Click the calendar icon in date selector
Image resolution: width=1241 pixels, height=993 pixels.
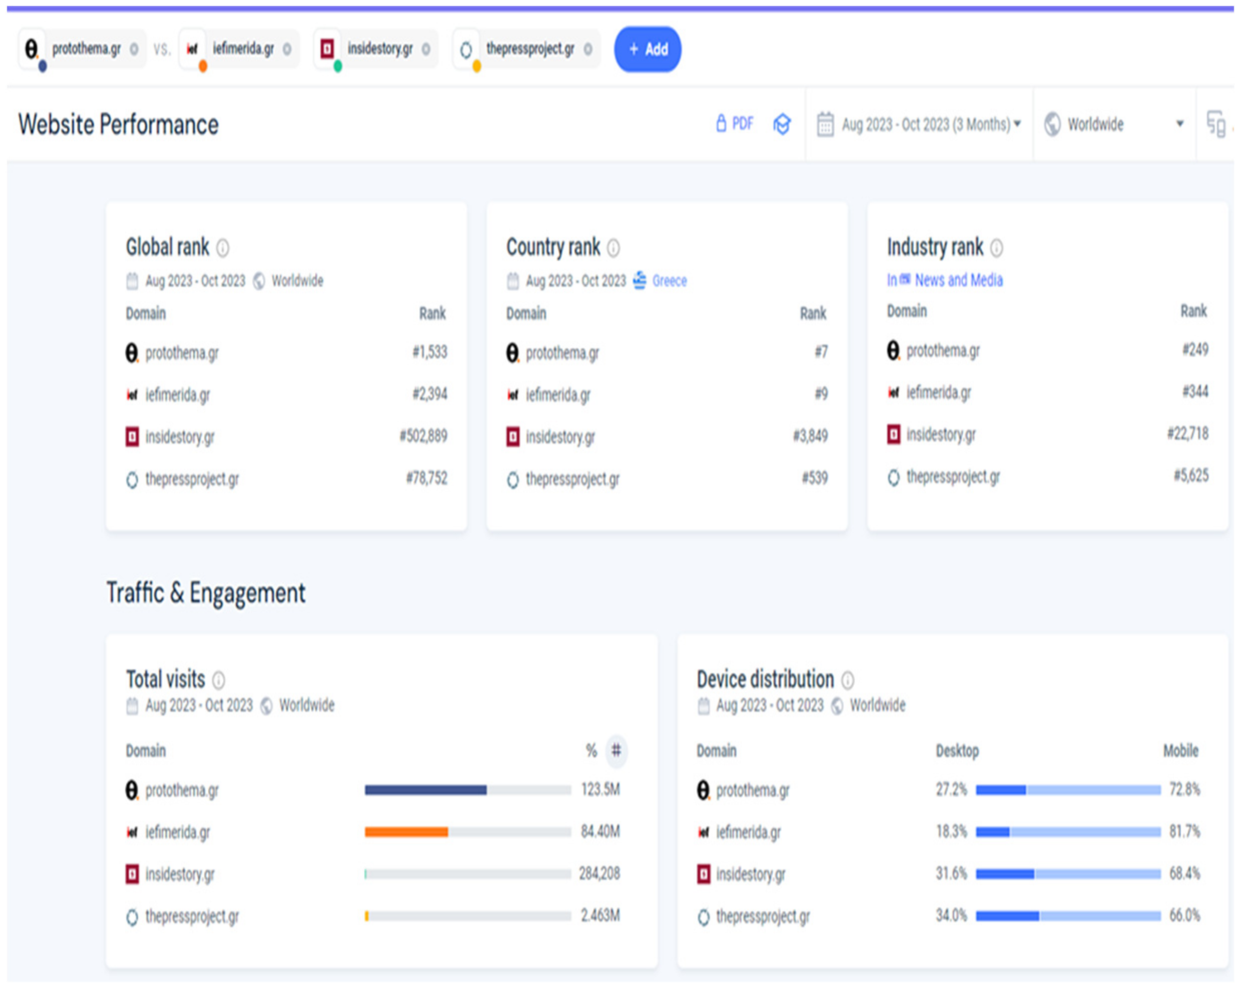(825, 124)
